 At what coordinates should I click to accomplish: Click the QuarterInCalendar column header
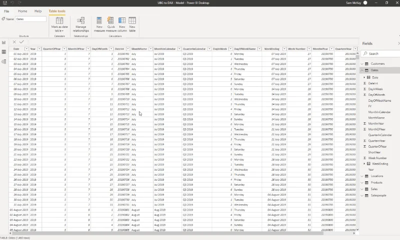tap(194, 49)
